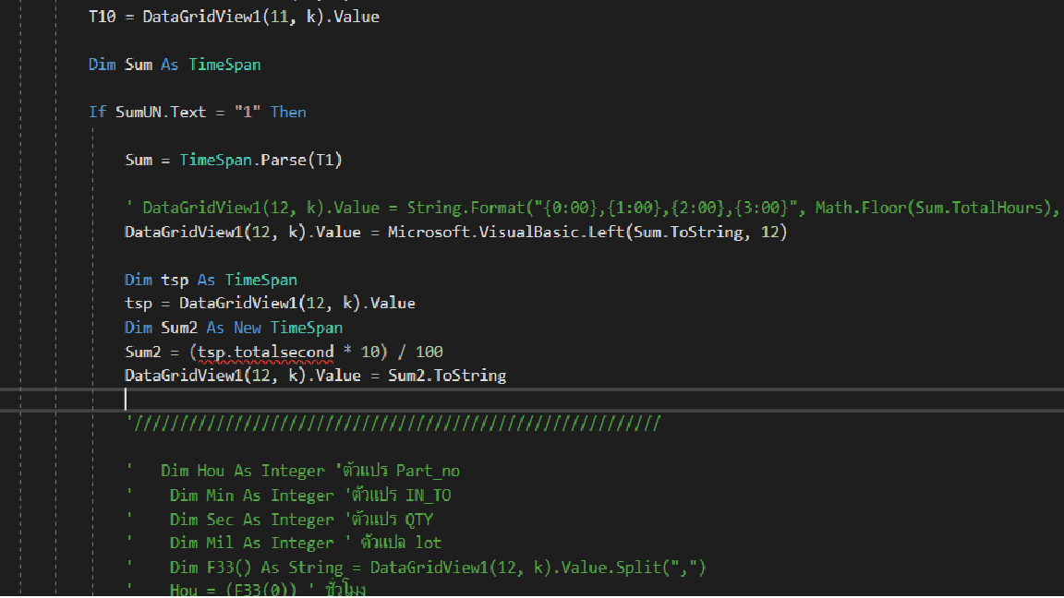1064x598 pixels.
Task: Click the long slash comment separator line
Action: [x=393, y=424]
